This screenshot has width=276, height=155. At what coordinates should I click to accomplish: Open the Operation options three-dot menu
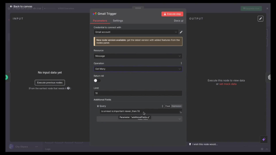181,63
